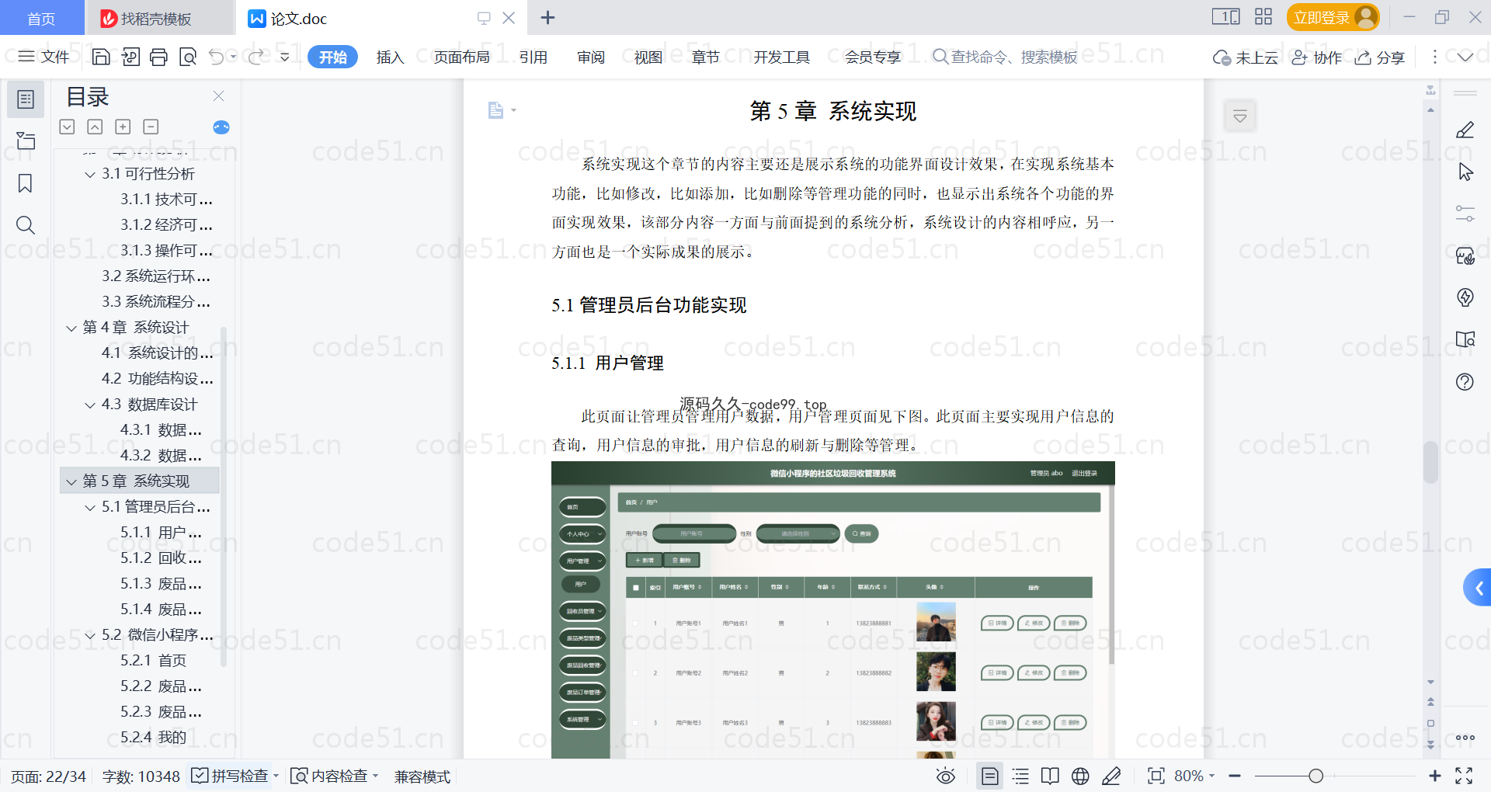Select 5.2.1 首页 outline entry

153,661
